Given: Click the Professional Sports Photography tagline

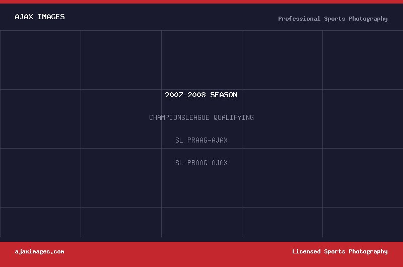Looking at the screenshot, I should 333,19.
